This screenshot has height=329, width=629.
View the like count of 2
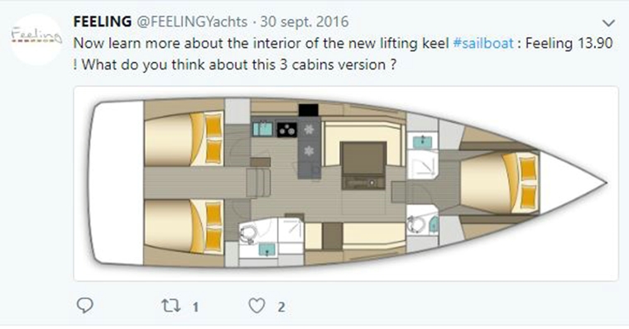(x=281, y=307)
